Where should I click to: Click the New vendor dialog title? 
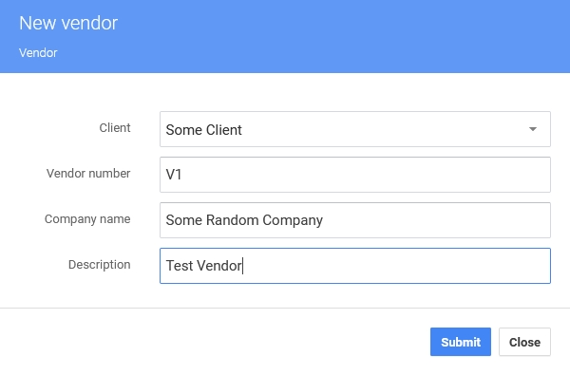tap(68, 23)
